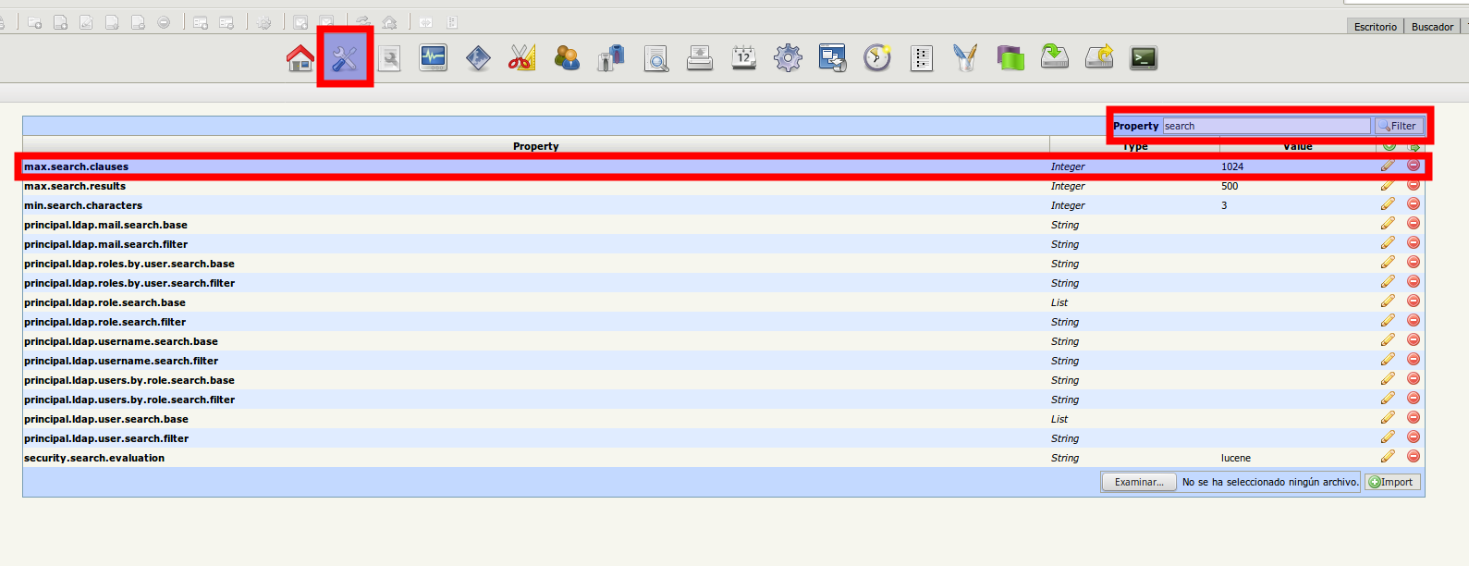This screenshot has width=1469, height=566.
Task: Click the calendar icon showing 12
Action: coord(743,58)
